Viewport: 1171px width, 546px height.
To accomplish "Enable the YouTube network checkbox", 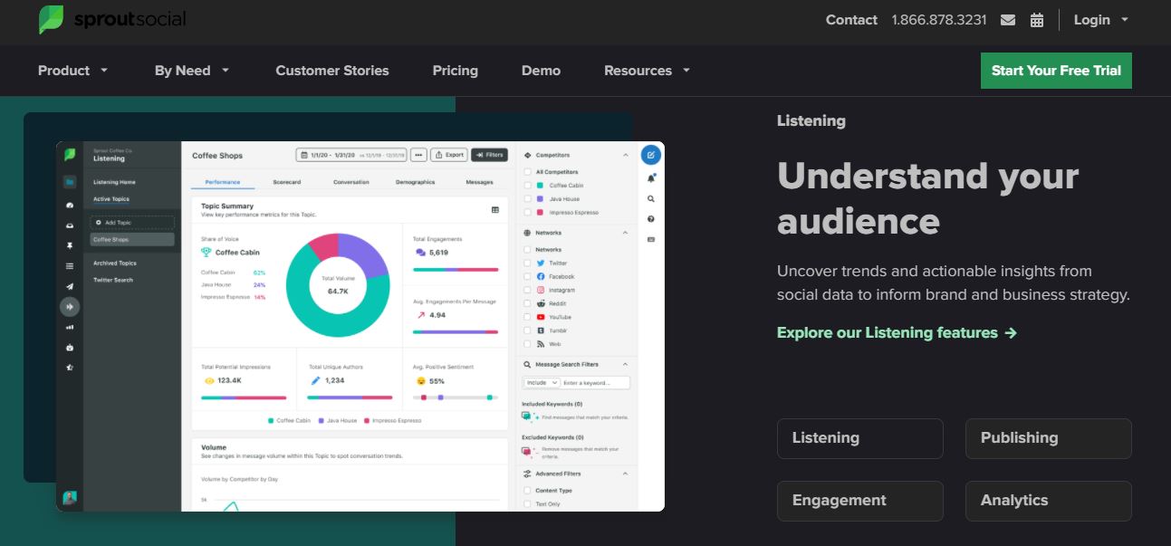I will pyautogui.click(x=527, y=317).
